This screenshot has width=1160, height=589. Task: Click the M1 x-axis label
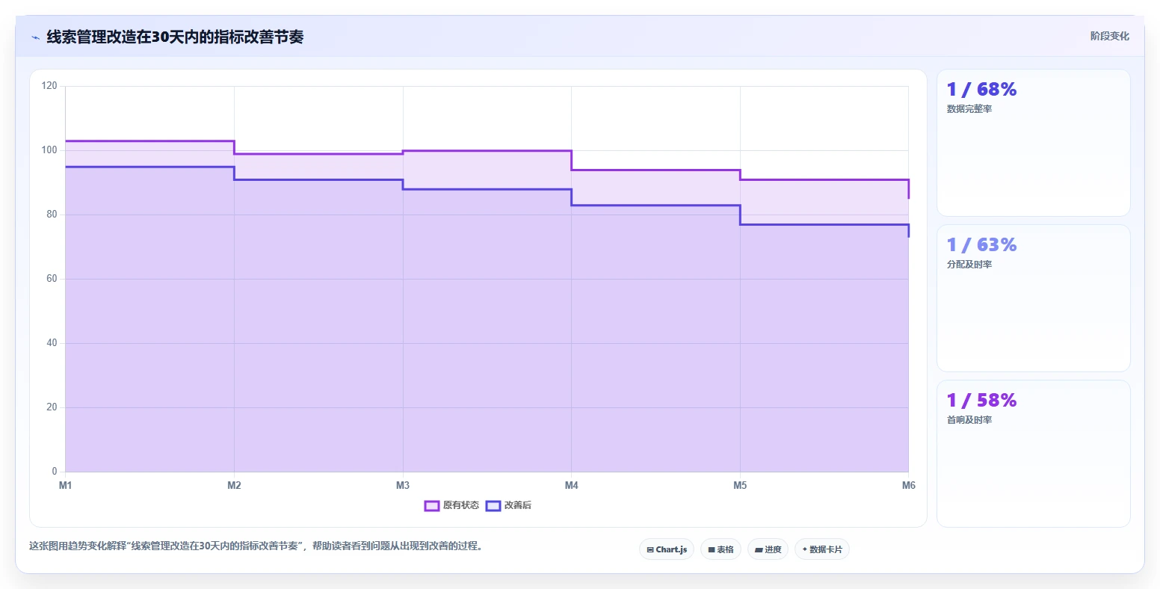(x=66, y=486)
